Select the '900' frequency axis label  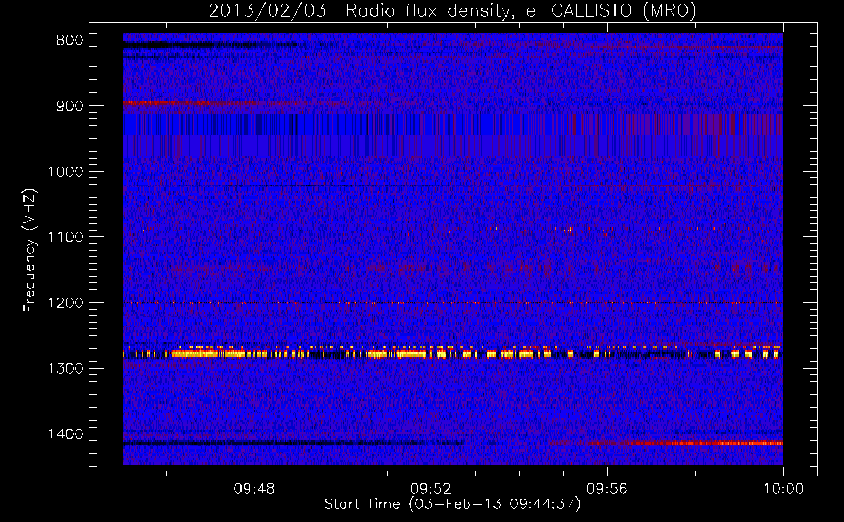click(x=69, y=106)
